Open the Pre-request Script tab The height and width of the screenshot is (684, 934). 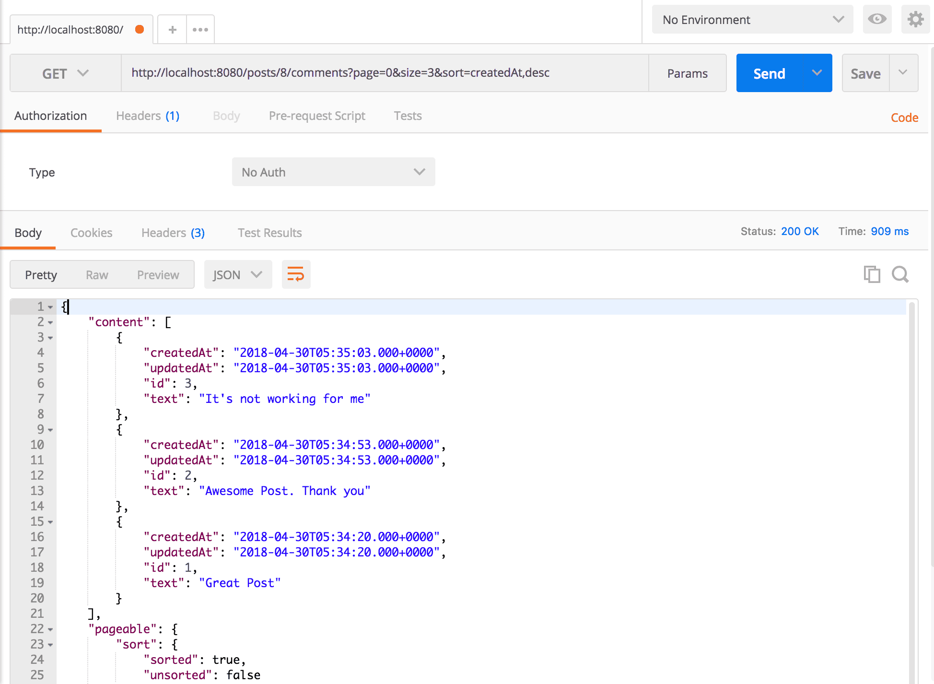317,116
